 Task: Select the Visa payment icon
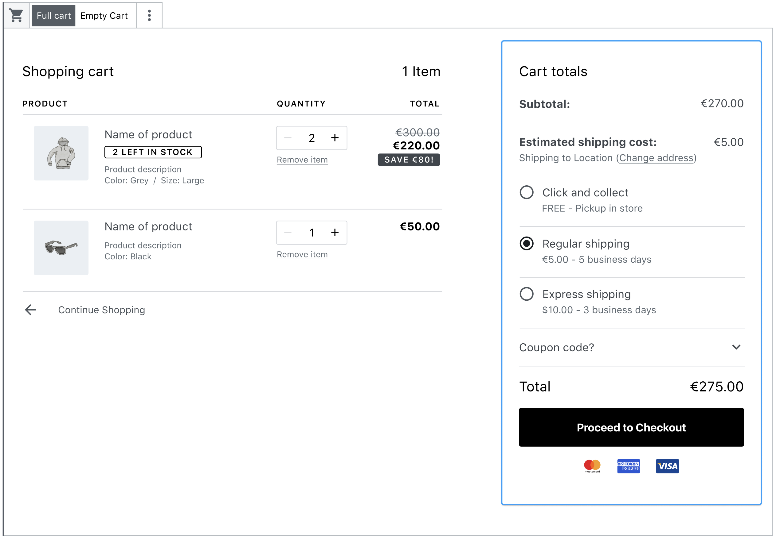point(667,466)
